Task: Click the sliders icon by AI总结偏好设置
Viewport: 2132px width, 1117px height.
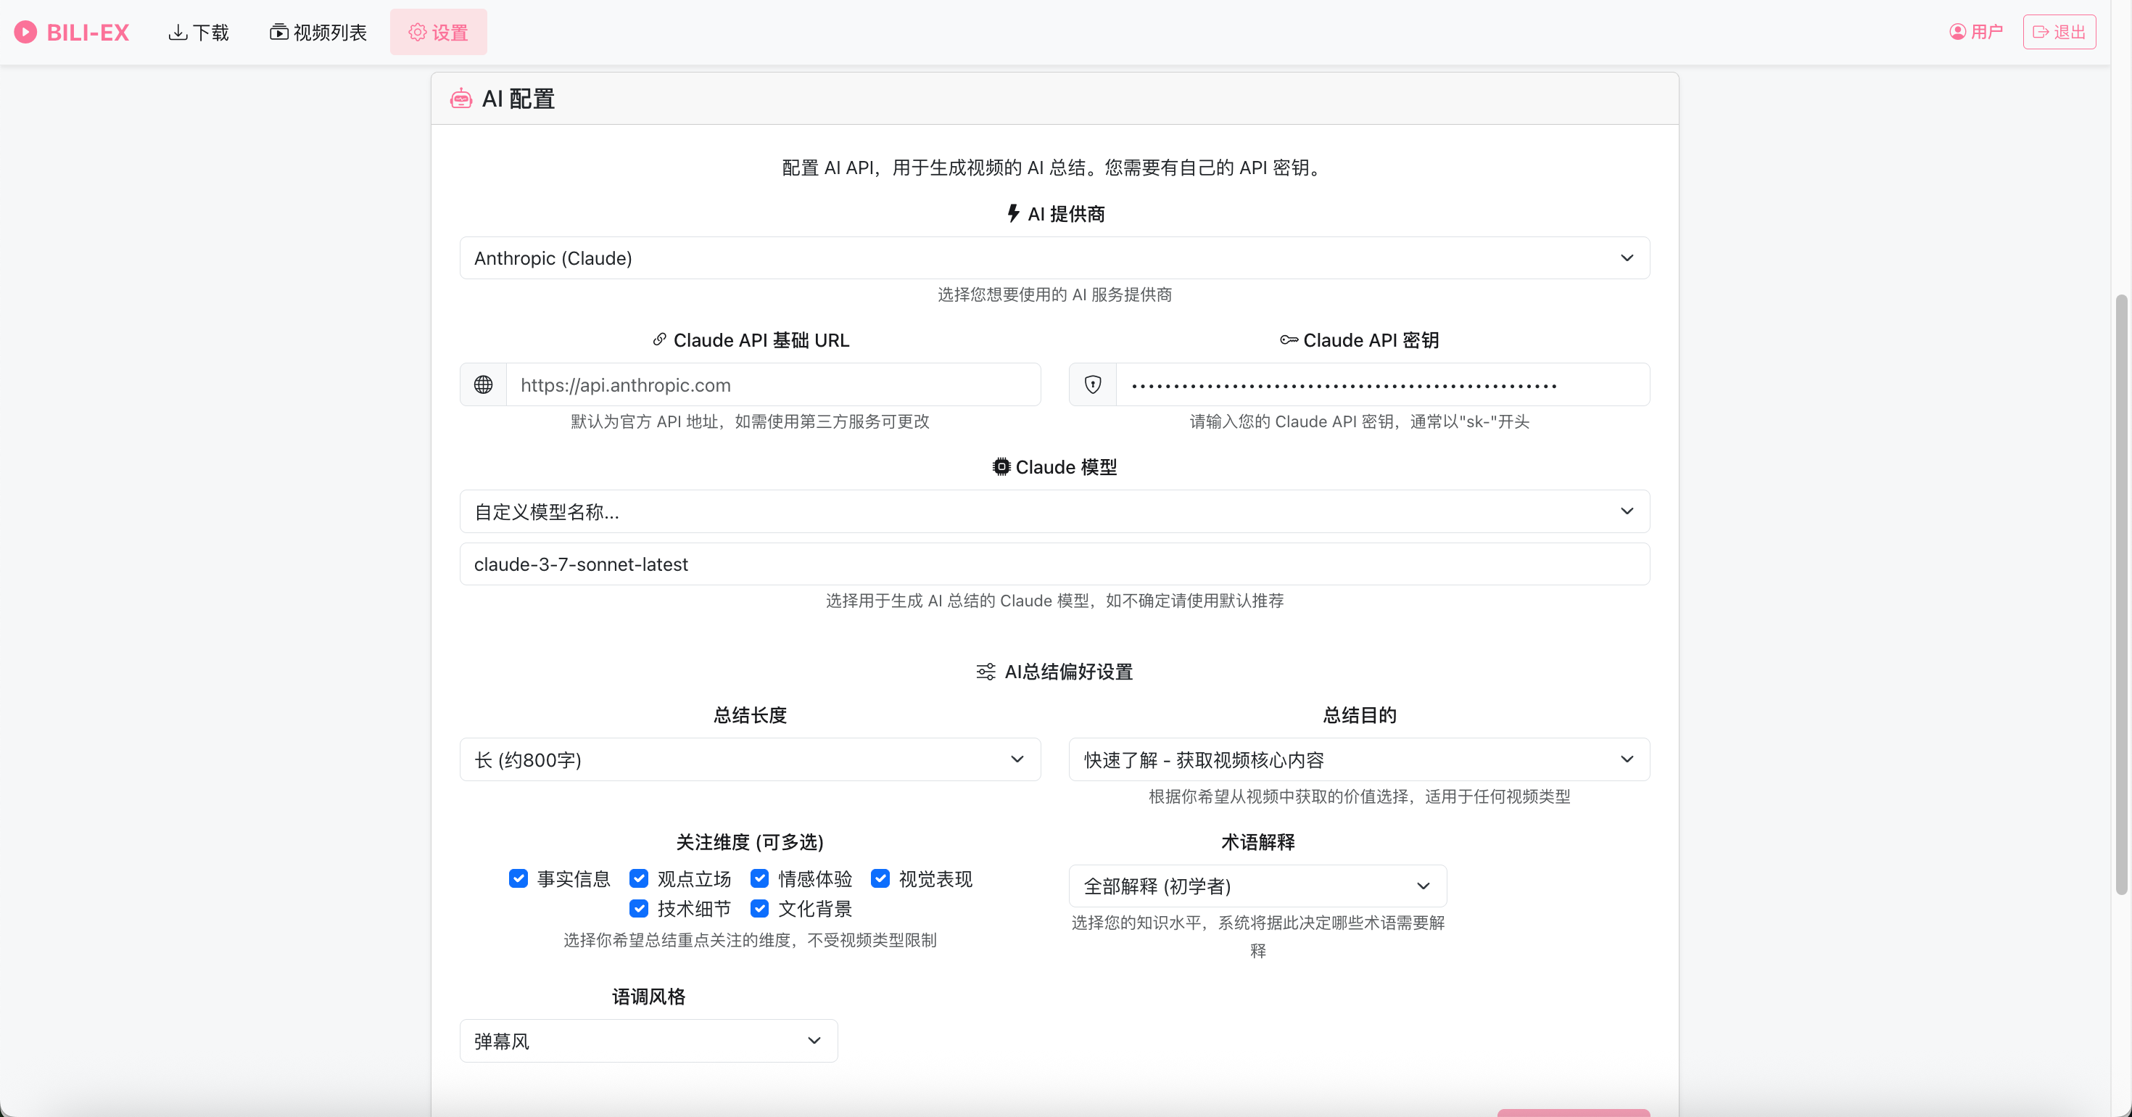Action: tap(986, 672)
